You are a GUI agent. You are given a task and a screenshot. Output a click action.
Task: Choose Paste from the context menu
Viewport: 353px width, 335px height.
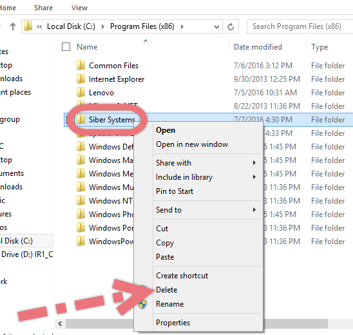tap(165, 257)
